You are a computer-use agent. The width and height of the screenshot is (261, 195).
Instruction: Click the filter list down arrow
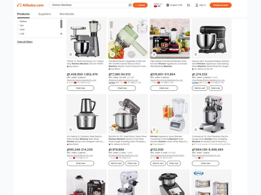point(61,34)
